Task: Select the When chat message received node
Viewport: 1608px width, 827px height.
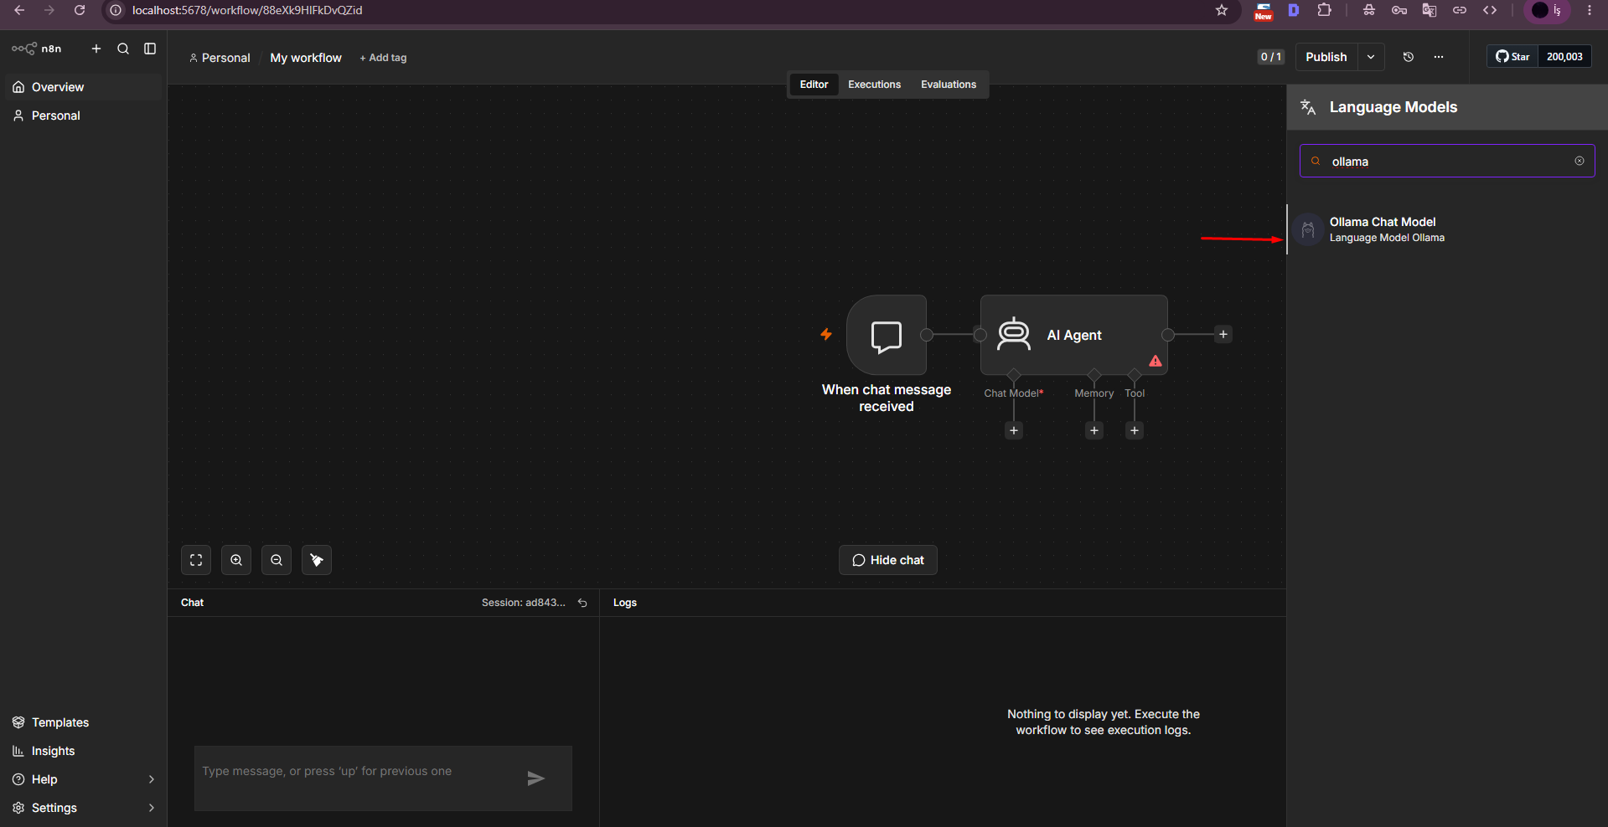Action: (x=887, y=335)
